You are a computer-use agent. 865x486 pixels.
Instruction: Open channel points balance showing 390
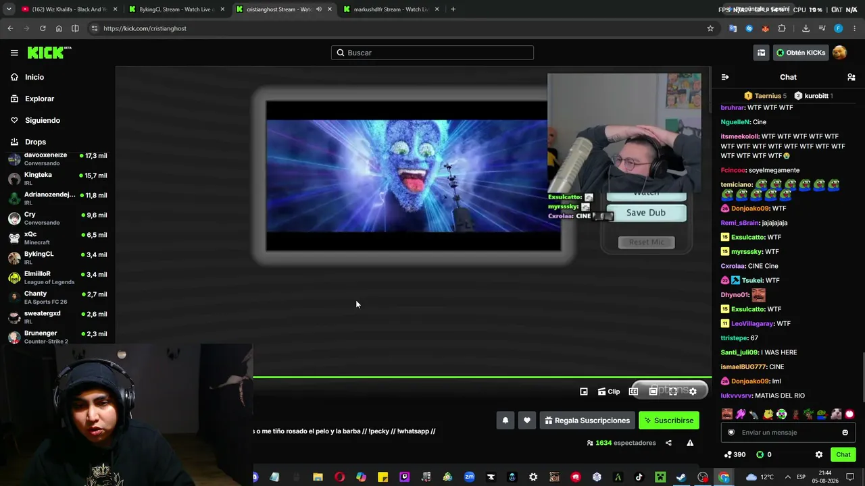(x=735, y=455)
